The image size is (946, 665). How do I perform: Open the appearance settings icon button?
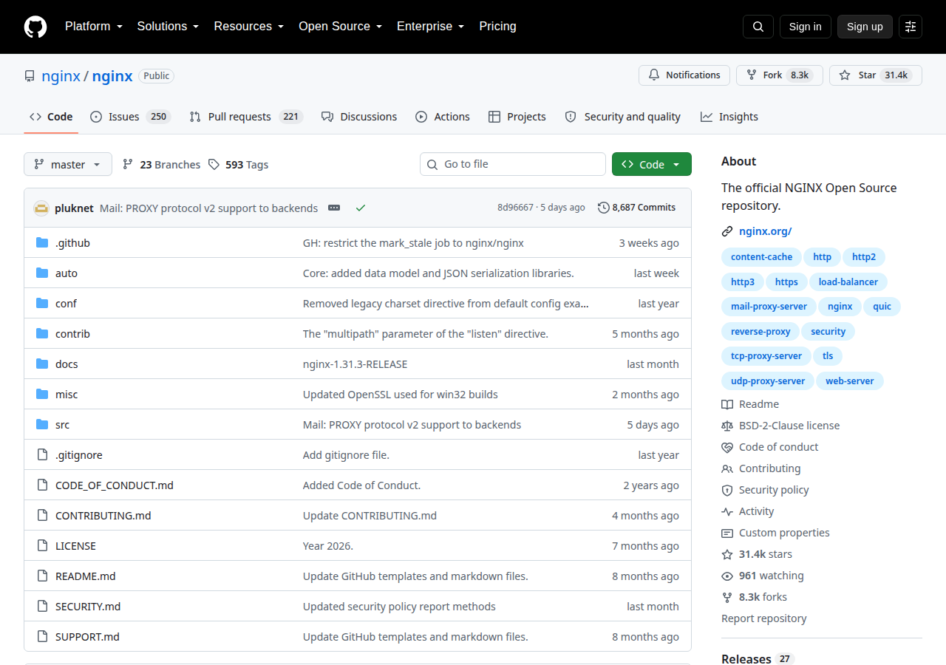tap(911, 27)
